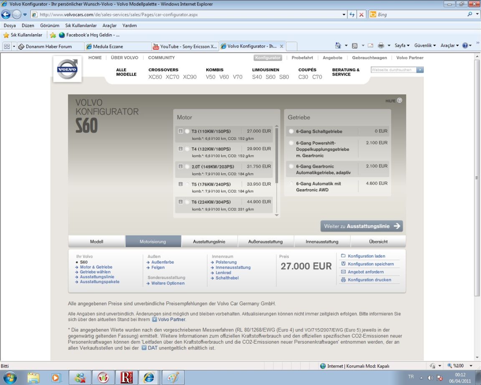This screenshot has height=385, width=481.
Task: Select the 2.0T (149KW/203PS) engine radio
Action: coord(187,167)
